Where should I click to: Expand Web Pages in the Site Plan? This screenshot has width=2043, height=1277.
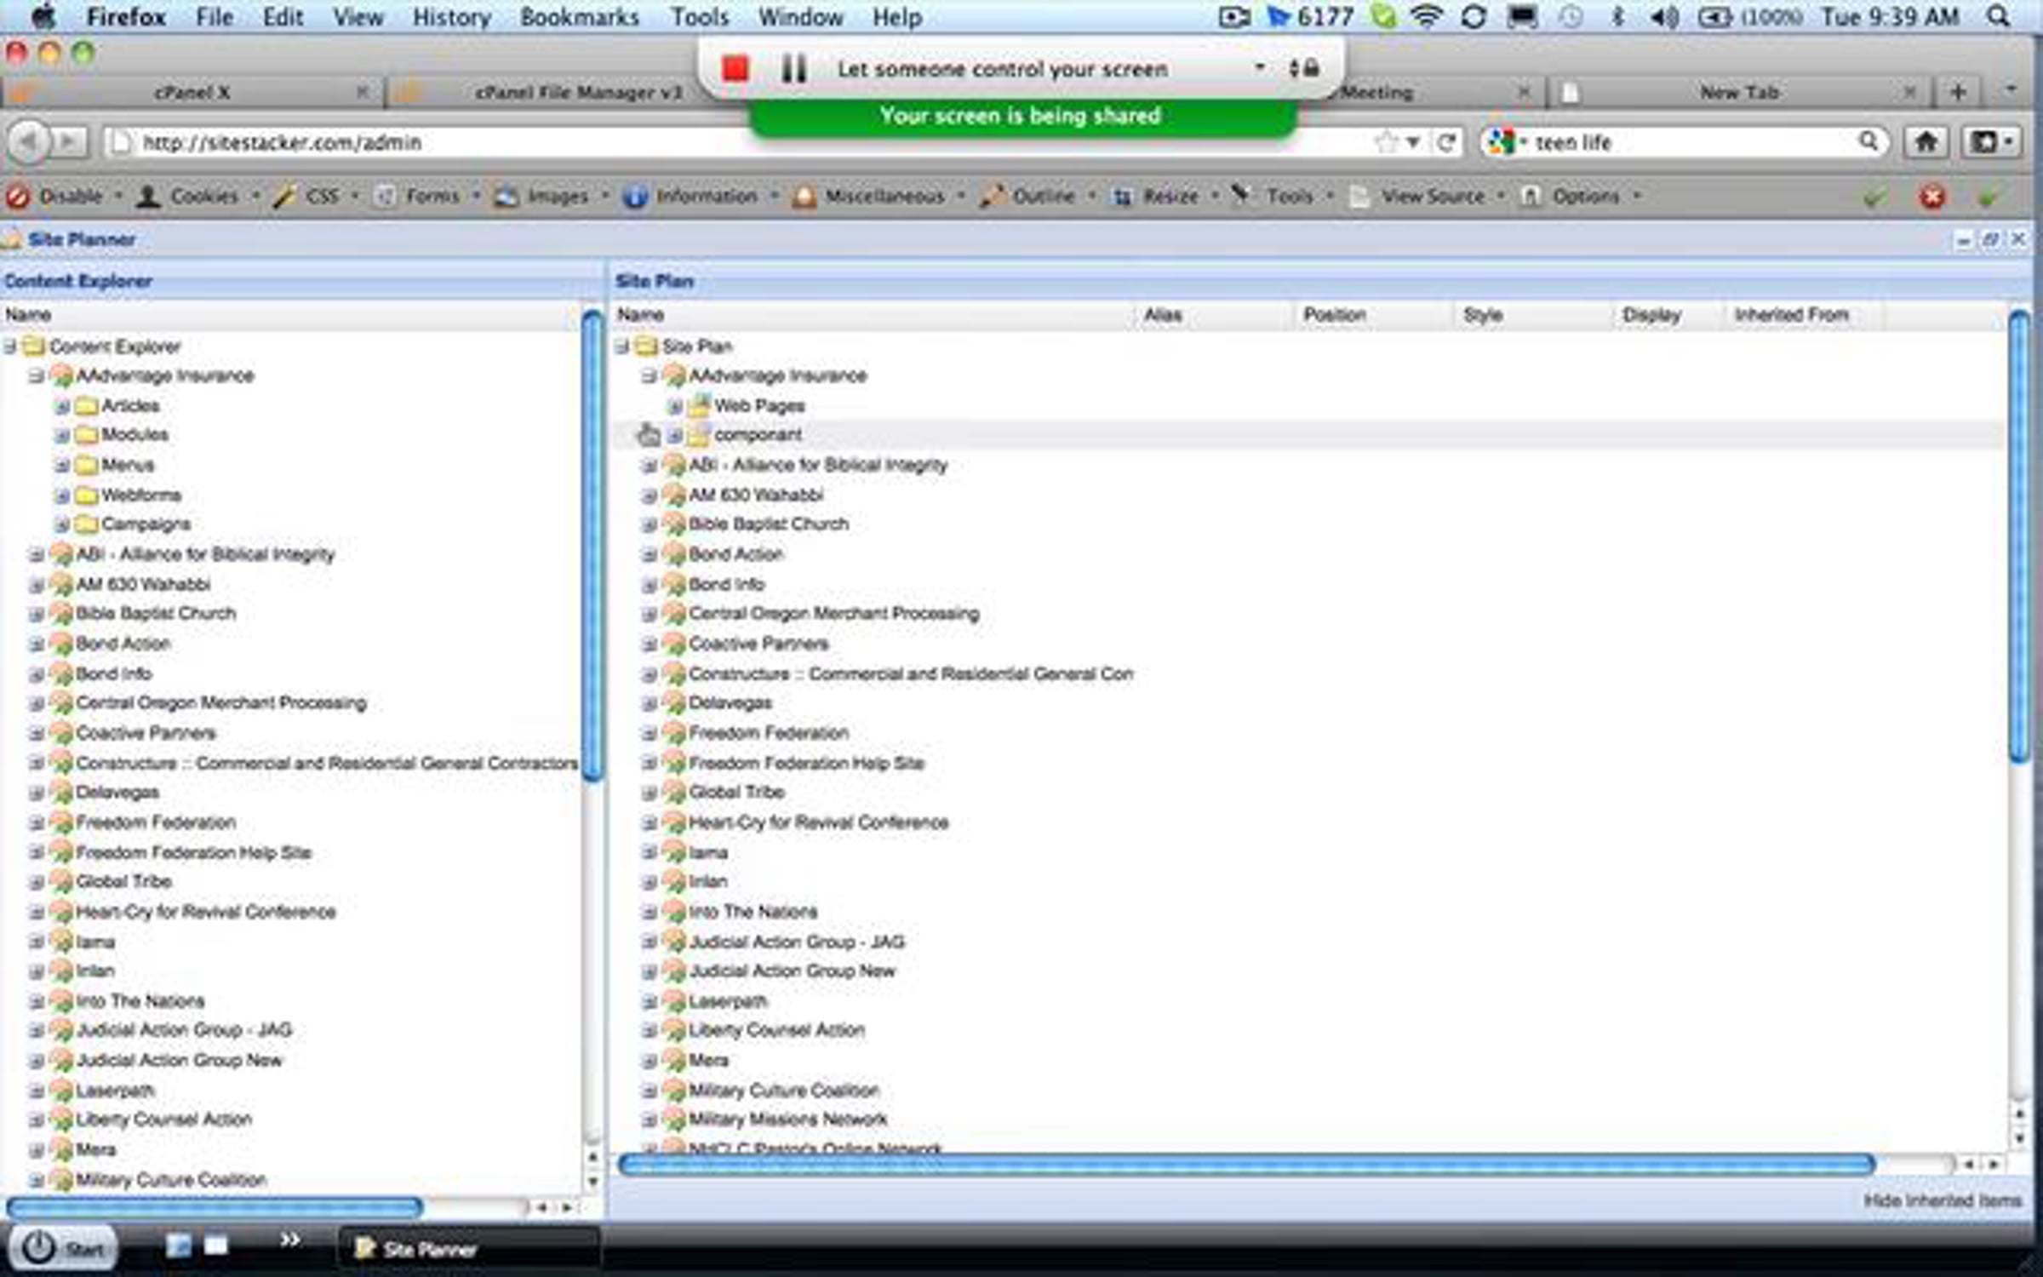pyautogui.click(x=675, y=406)
